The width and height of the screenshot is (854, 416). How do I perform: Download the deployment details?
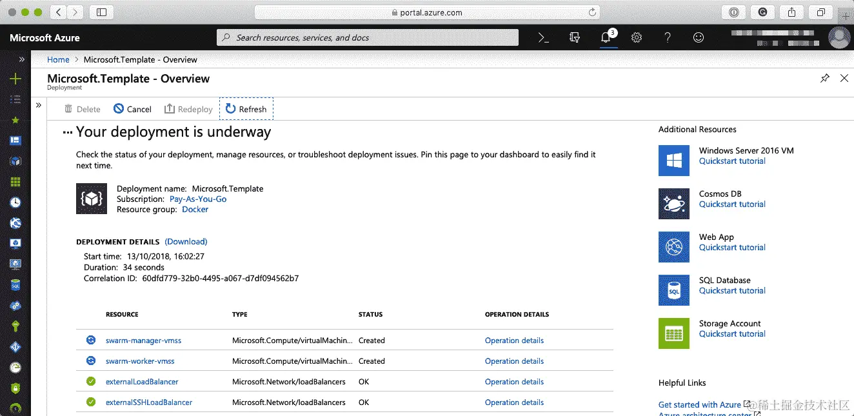pyautogui.click(x=186, y=242)
